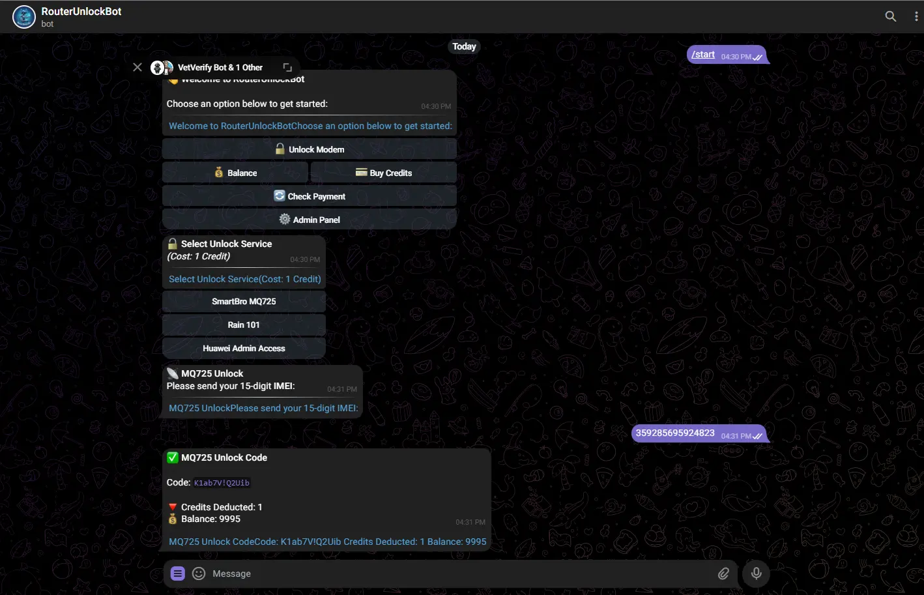The image size is (924, 595).
Task: Click the "bot" subtitle under the title
Action: tap(48, 24)
